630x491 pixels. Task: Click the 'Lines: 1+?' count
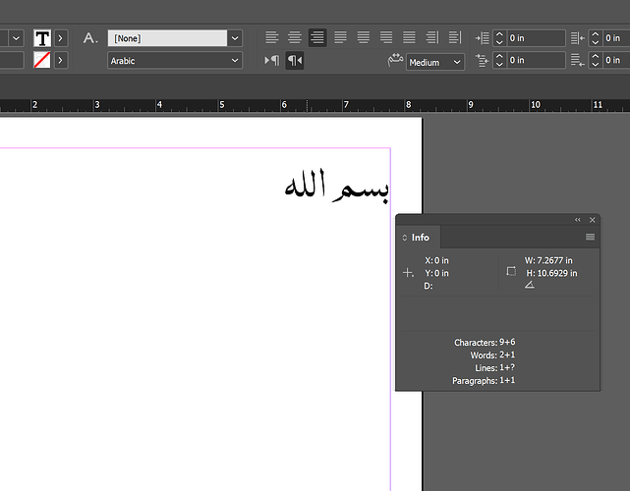(494, 367)
